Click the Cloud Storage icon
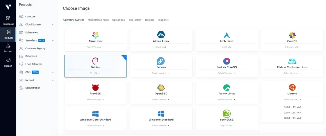The width and height of the screenshot is (326, 136). tap(21, 24)
